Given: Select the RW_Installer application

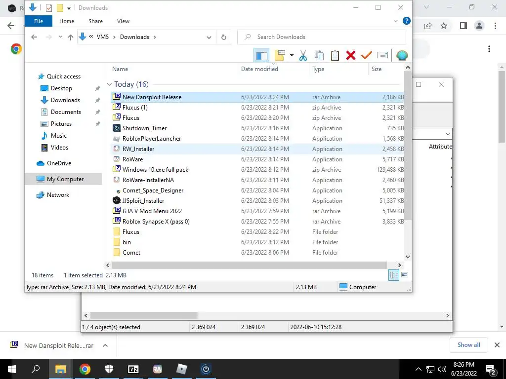Looking at the screenshot, I should pos(257,149).
